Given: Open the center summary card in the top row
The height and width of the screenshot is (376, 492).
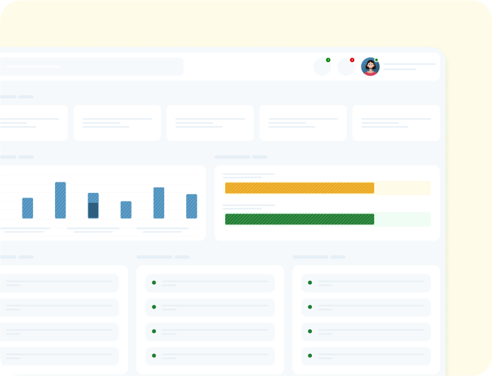Looking at the screenshot, I should click(209, 123).
